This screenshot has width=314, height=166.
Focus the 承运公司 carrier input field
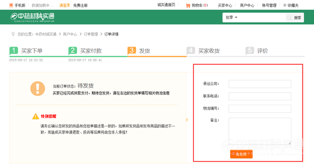[x=260, y=84]
